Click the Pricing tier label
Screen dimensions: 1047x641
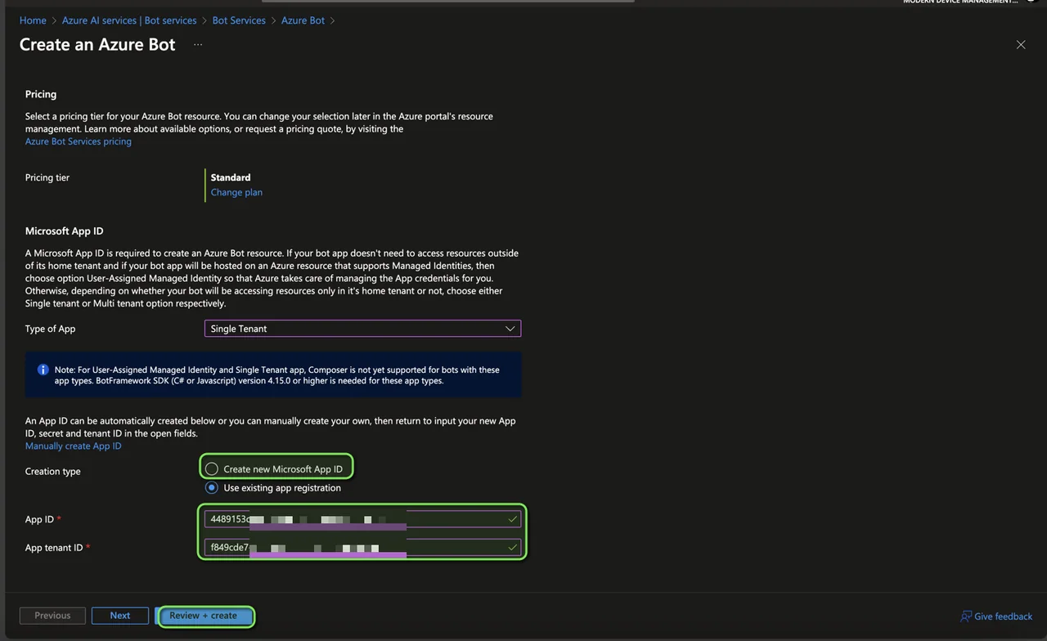click(47, 177)
